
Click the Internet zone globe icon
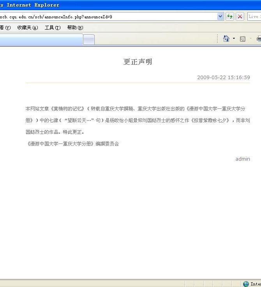tap(246, 284)
